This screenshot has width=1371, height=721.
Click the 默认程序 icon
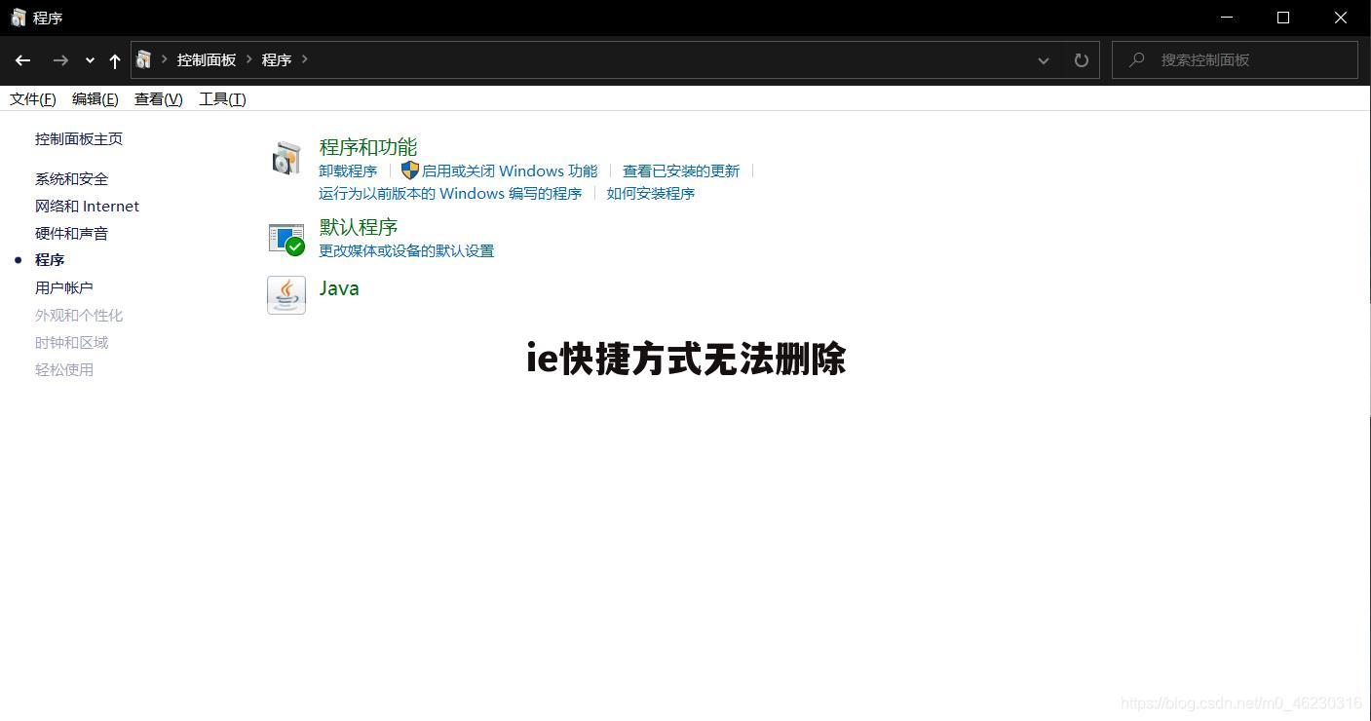pos(286,239)
